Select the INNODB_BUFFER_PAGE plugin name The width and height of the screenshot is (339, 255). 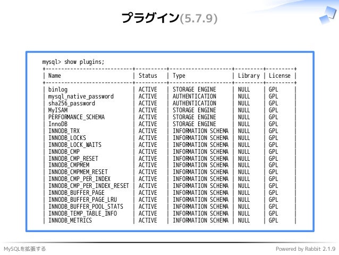pos(77,193)
